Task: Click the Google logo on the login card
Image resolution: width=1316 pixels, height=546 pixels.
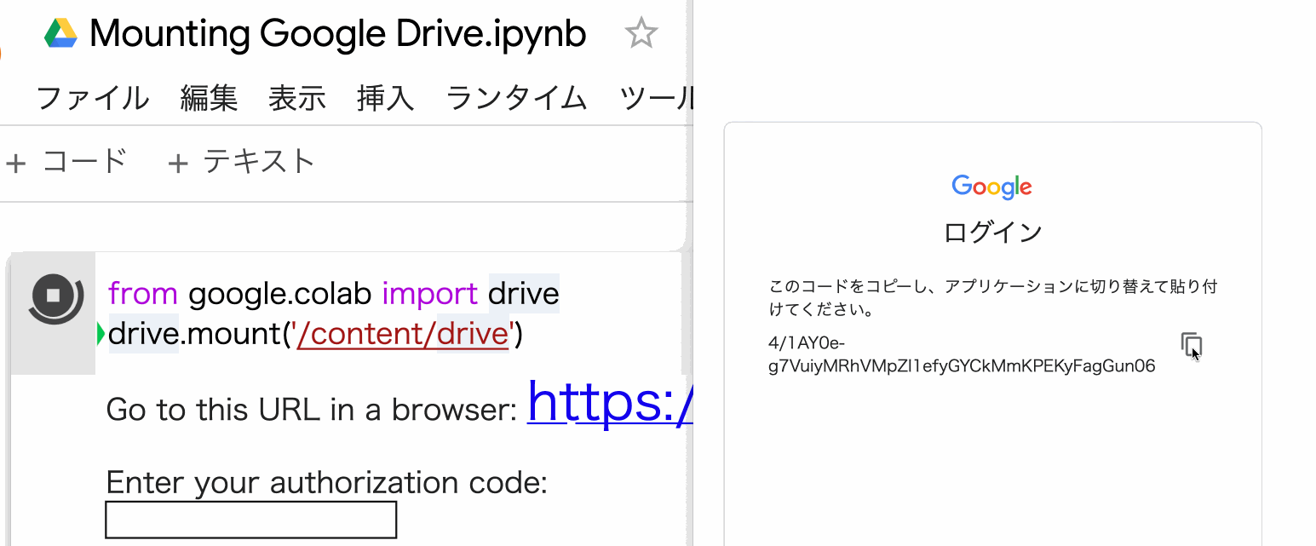Action: pos(991,187)
